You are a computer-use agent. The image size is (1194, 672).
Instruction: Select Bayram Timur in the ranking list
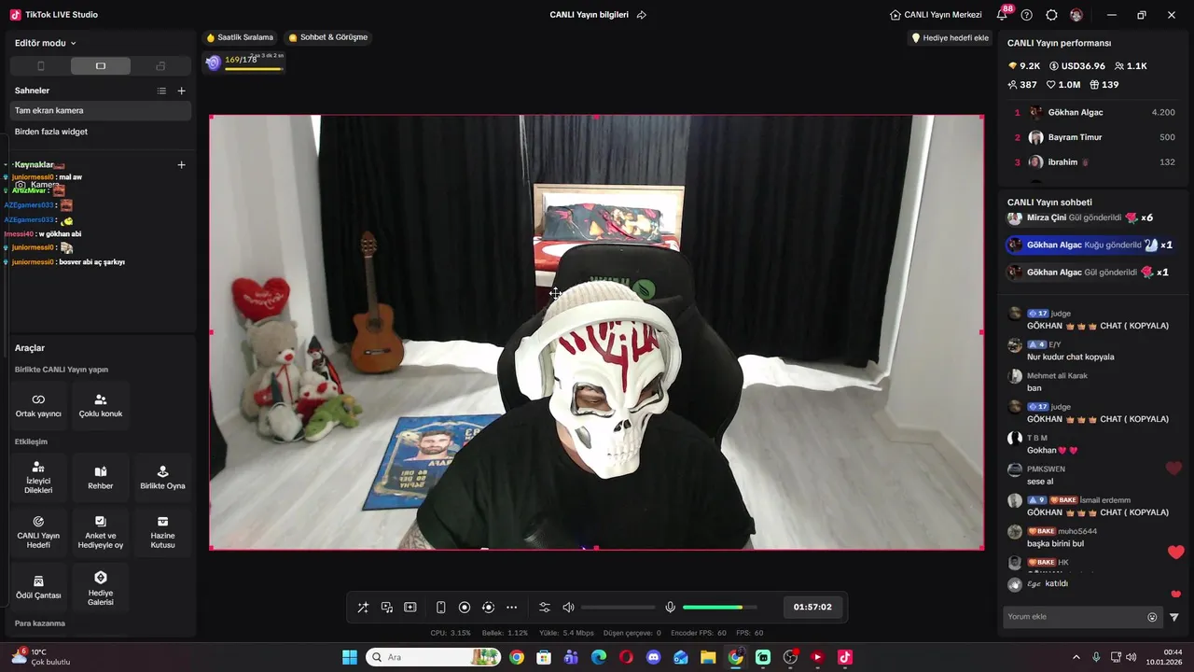[x=1093, y=137]
